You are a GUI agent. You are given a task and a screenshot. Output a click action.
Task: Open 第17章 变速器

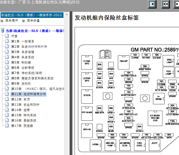click(22, 126)
